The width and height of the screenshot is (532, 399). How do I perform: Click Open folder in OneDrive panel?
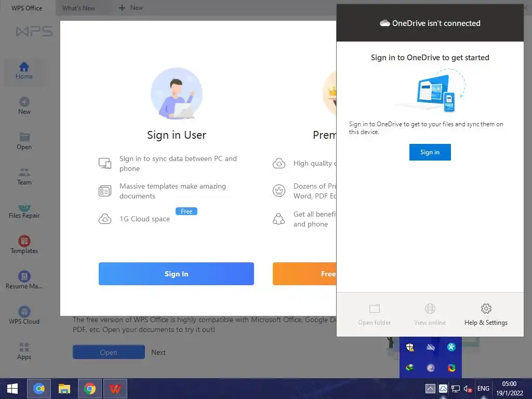tap(374, 314)
